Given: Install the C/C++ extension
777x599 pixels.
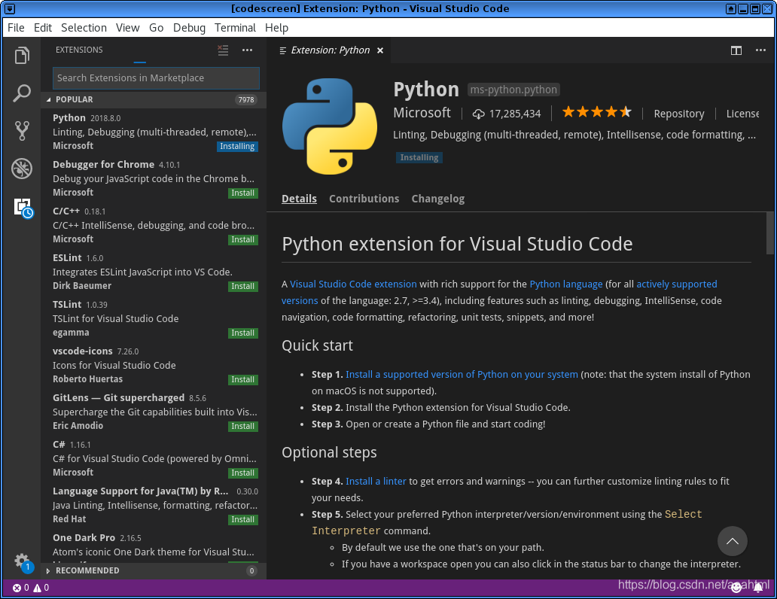Looking at the screenshot, I should coord(242,240).
